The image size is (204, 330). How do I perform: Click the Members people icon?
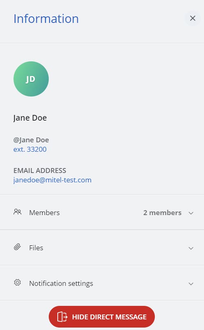point(18,212)
